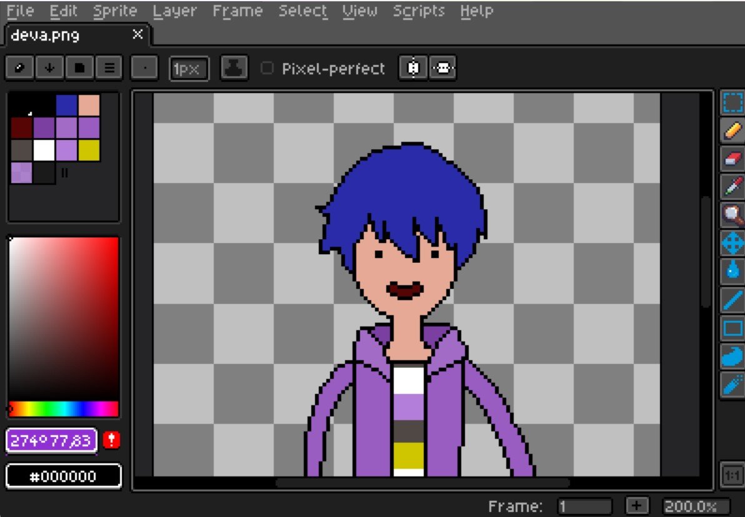
Task: Toggle horizontal symmetry mode
Action: click(x=413, y=69)
